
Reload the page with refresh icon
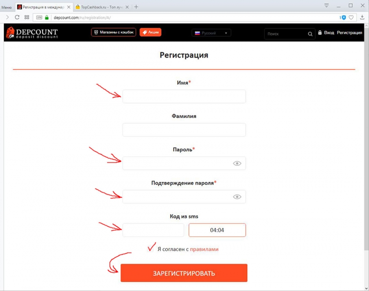click(17, 17)
